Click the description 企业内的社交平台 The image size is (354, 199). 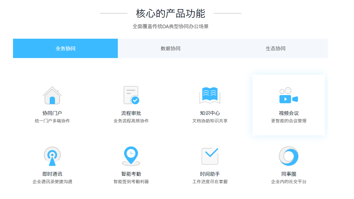[289, 182]
